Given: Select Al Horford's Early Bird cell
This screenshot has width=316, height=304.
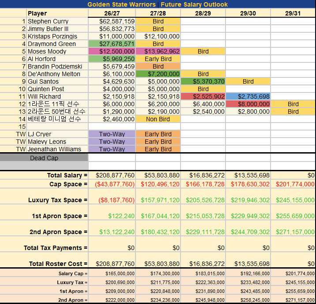Looking at the screenshot, I should (x=158, y=59).
